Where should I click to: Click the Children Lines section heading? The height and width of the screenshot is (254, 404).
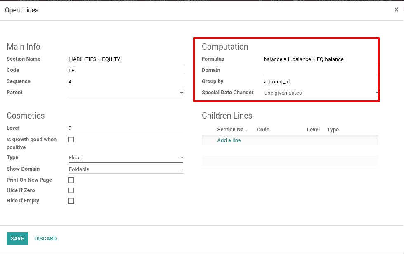(227, 116)
